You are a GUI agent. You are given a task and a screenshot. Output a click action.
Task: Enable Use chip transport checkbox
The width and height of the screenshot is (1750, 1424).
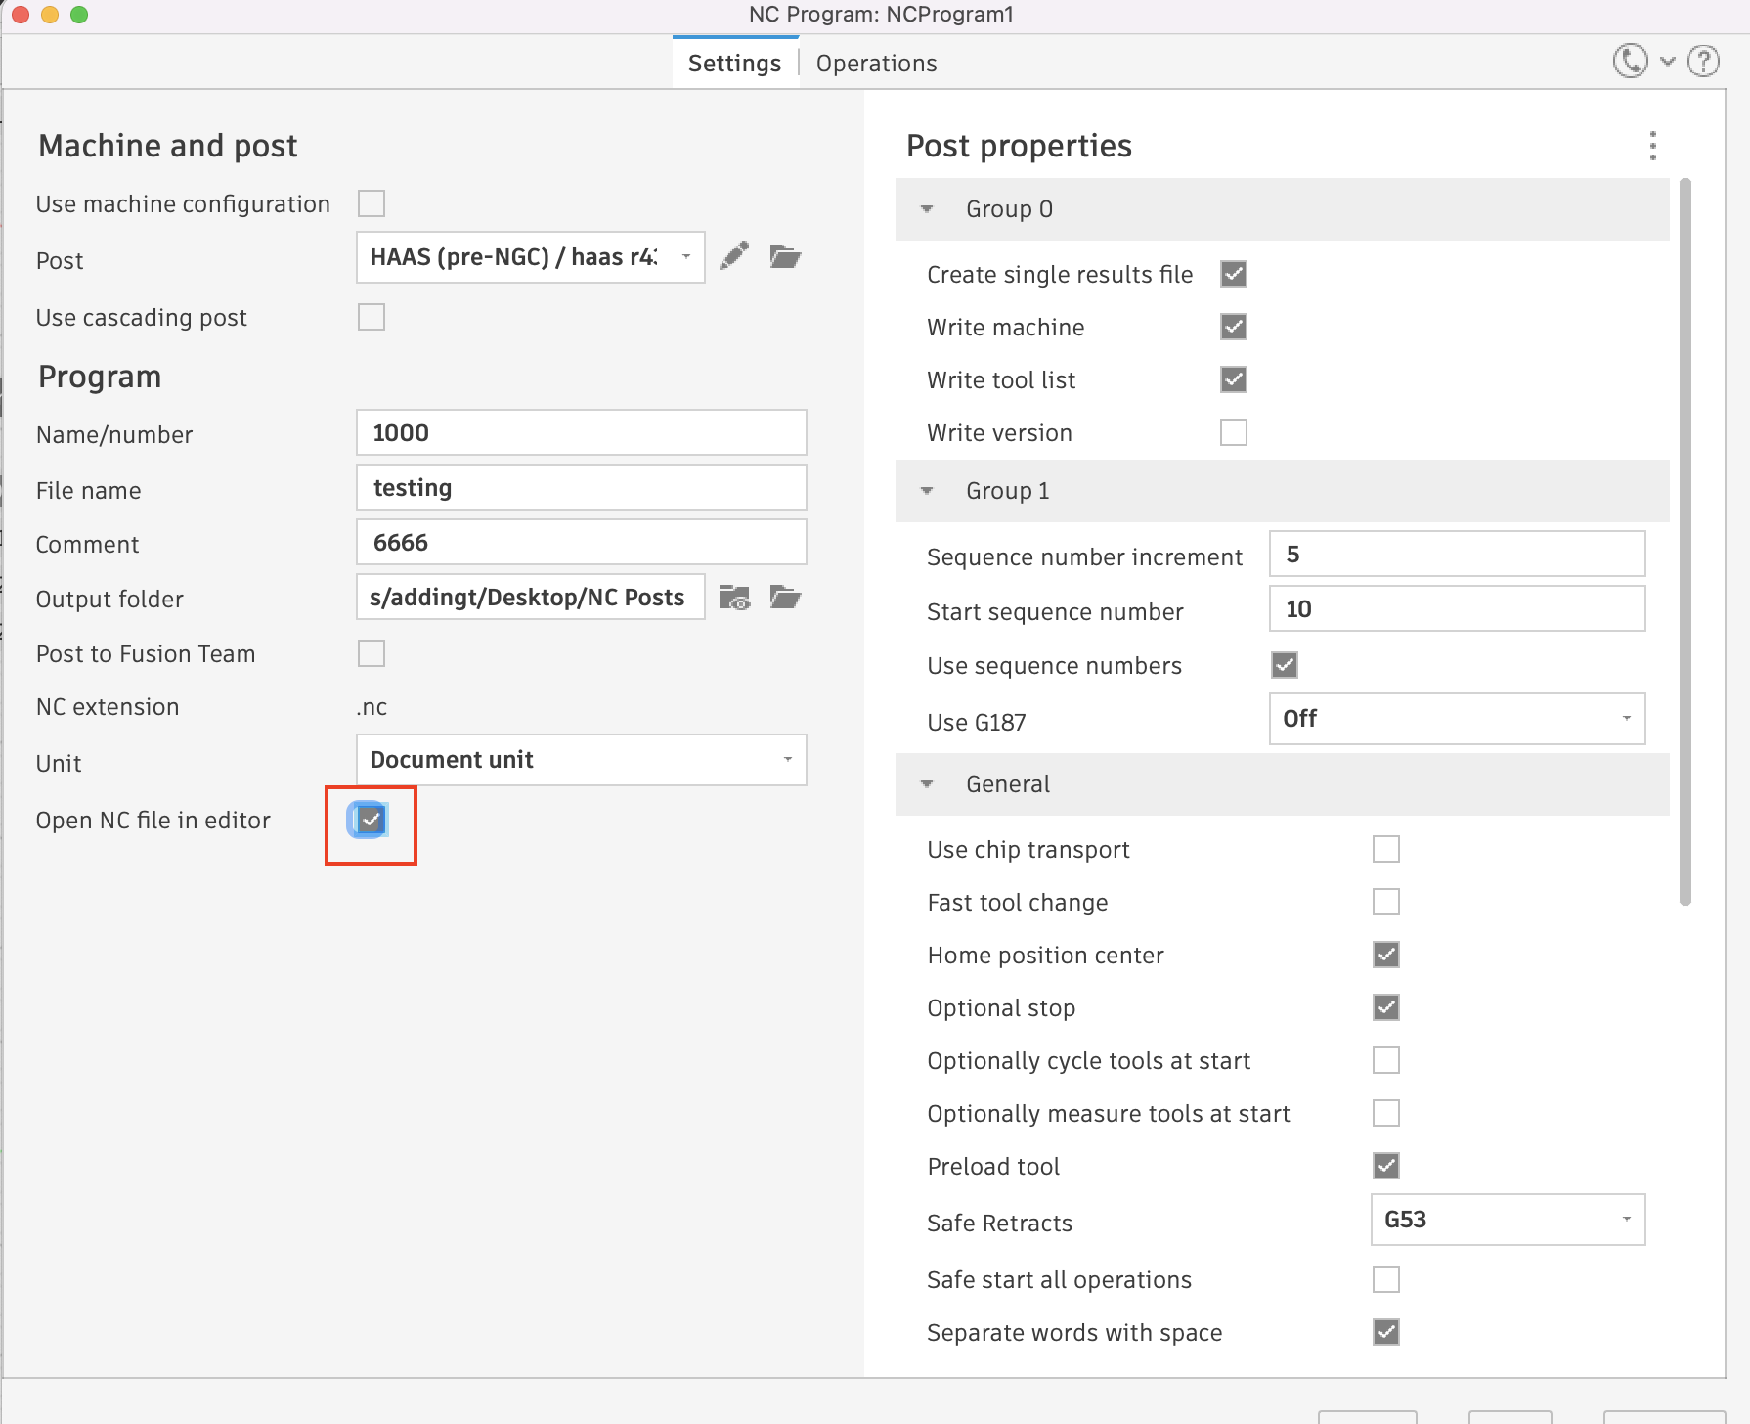coord(1386,849)
